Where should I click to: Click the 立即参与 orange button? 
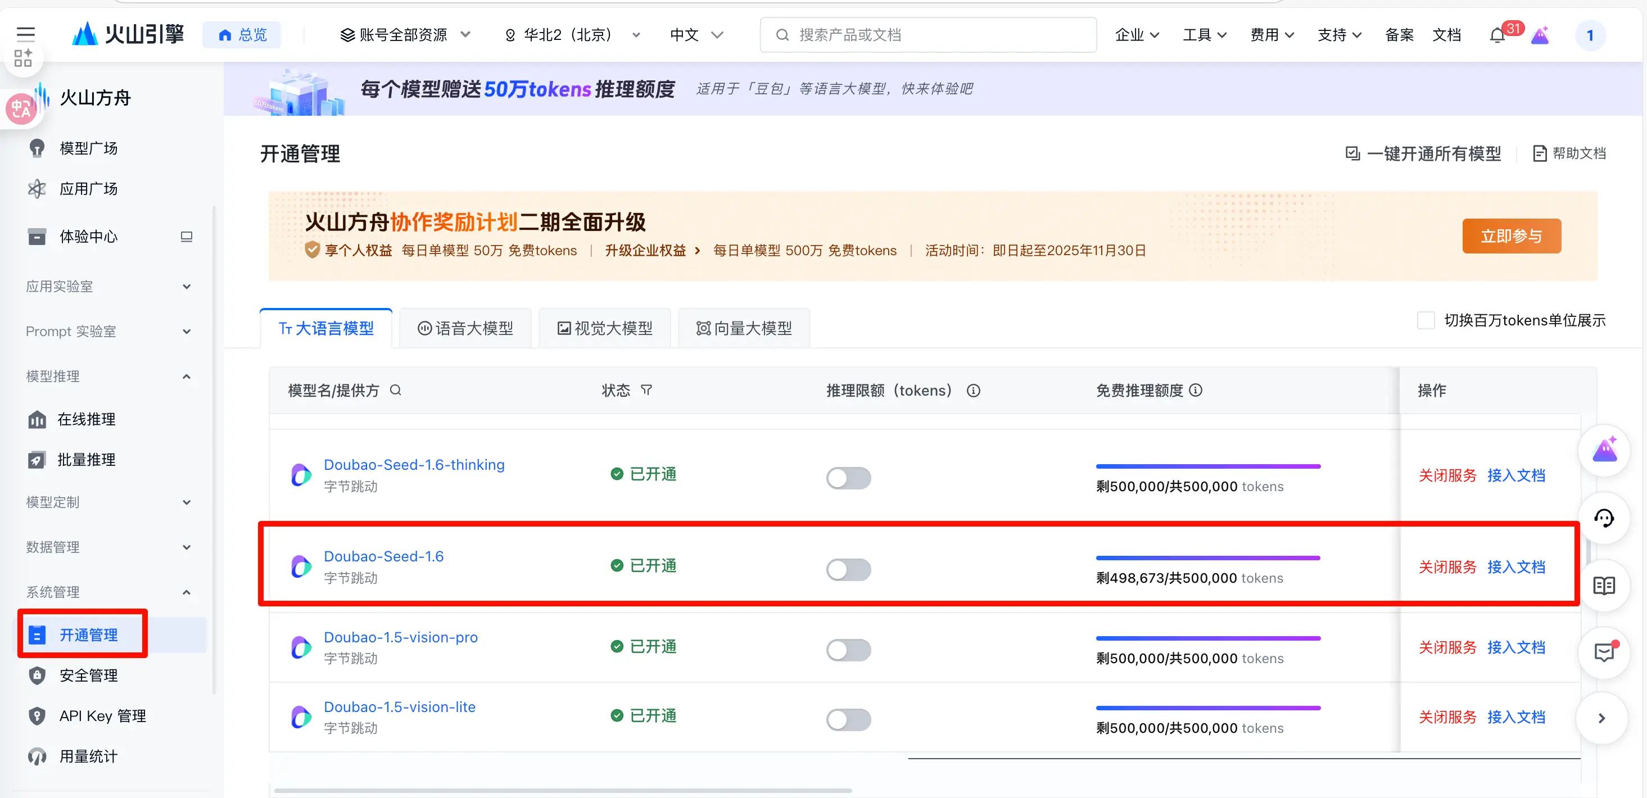point(1511,236)
